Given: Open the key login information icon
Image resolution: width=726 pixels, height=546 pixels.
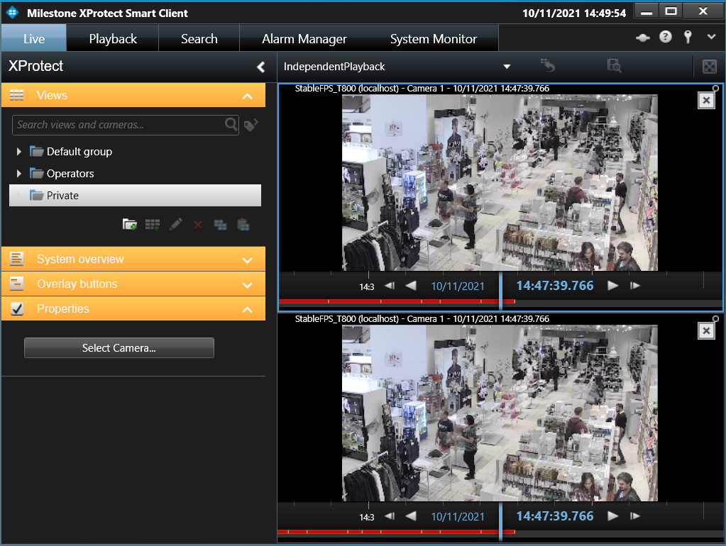Looking at the screenshot, I should pyautogui.click(x=688, y=37).
